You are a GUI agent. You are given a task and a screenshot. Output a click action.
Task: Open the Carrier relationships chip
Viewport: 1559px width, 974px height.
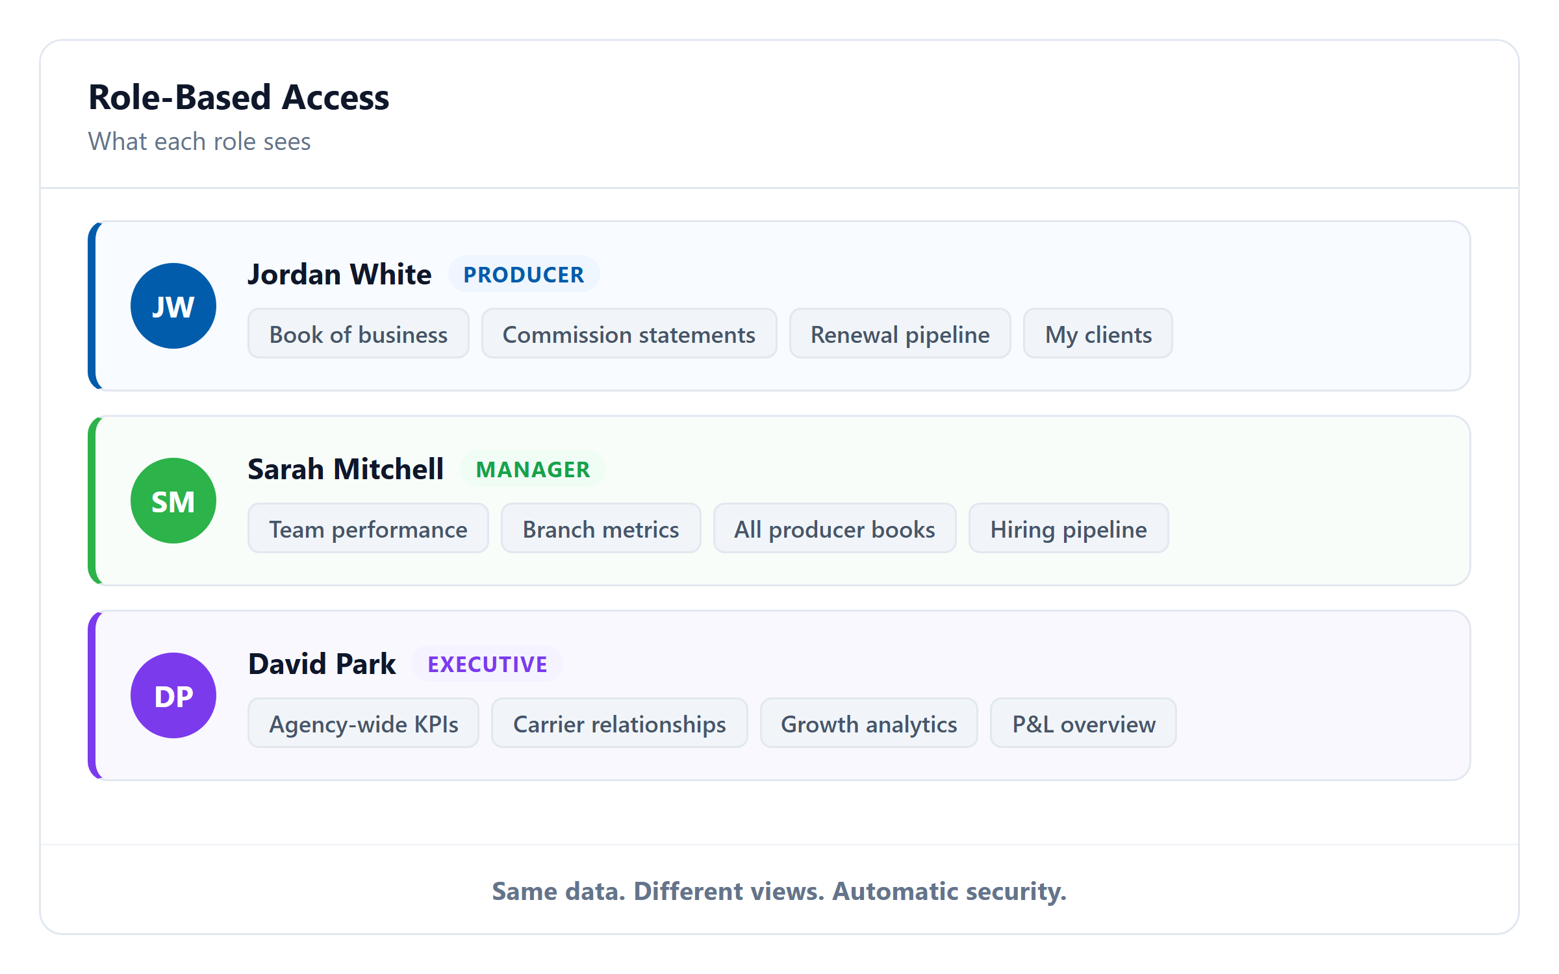pos(619,723)
